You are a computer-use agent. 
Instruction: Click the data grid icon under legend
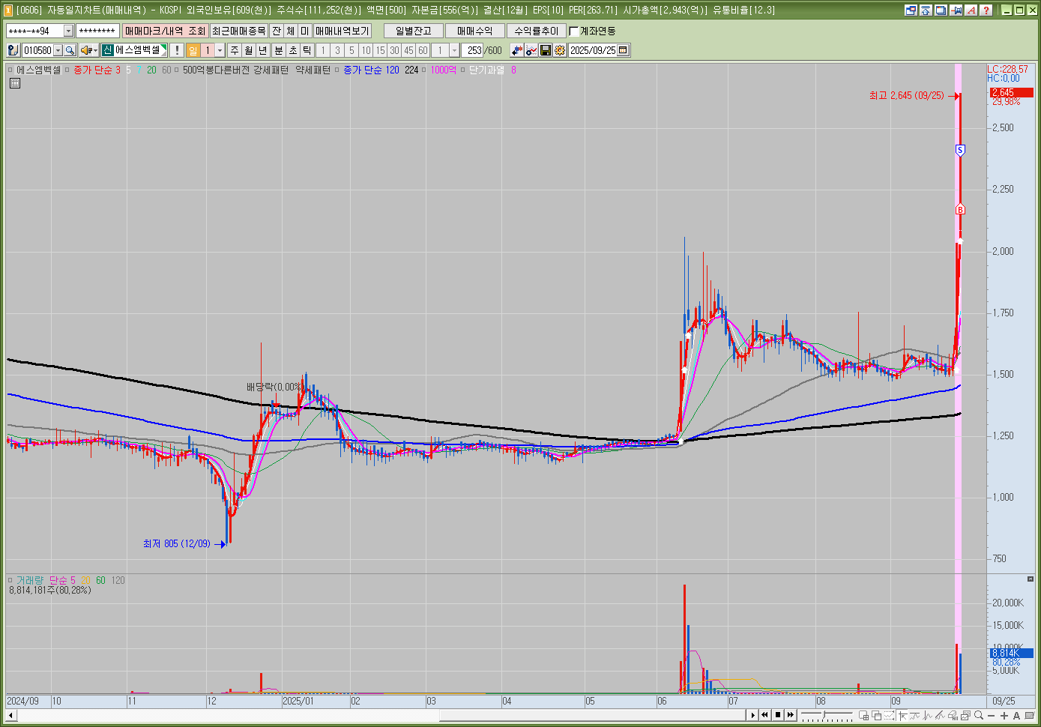[x=15, y=83]
